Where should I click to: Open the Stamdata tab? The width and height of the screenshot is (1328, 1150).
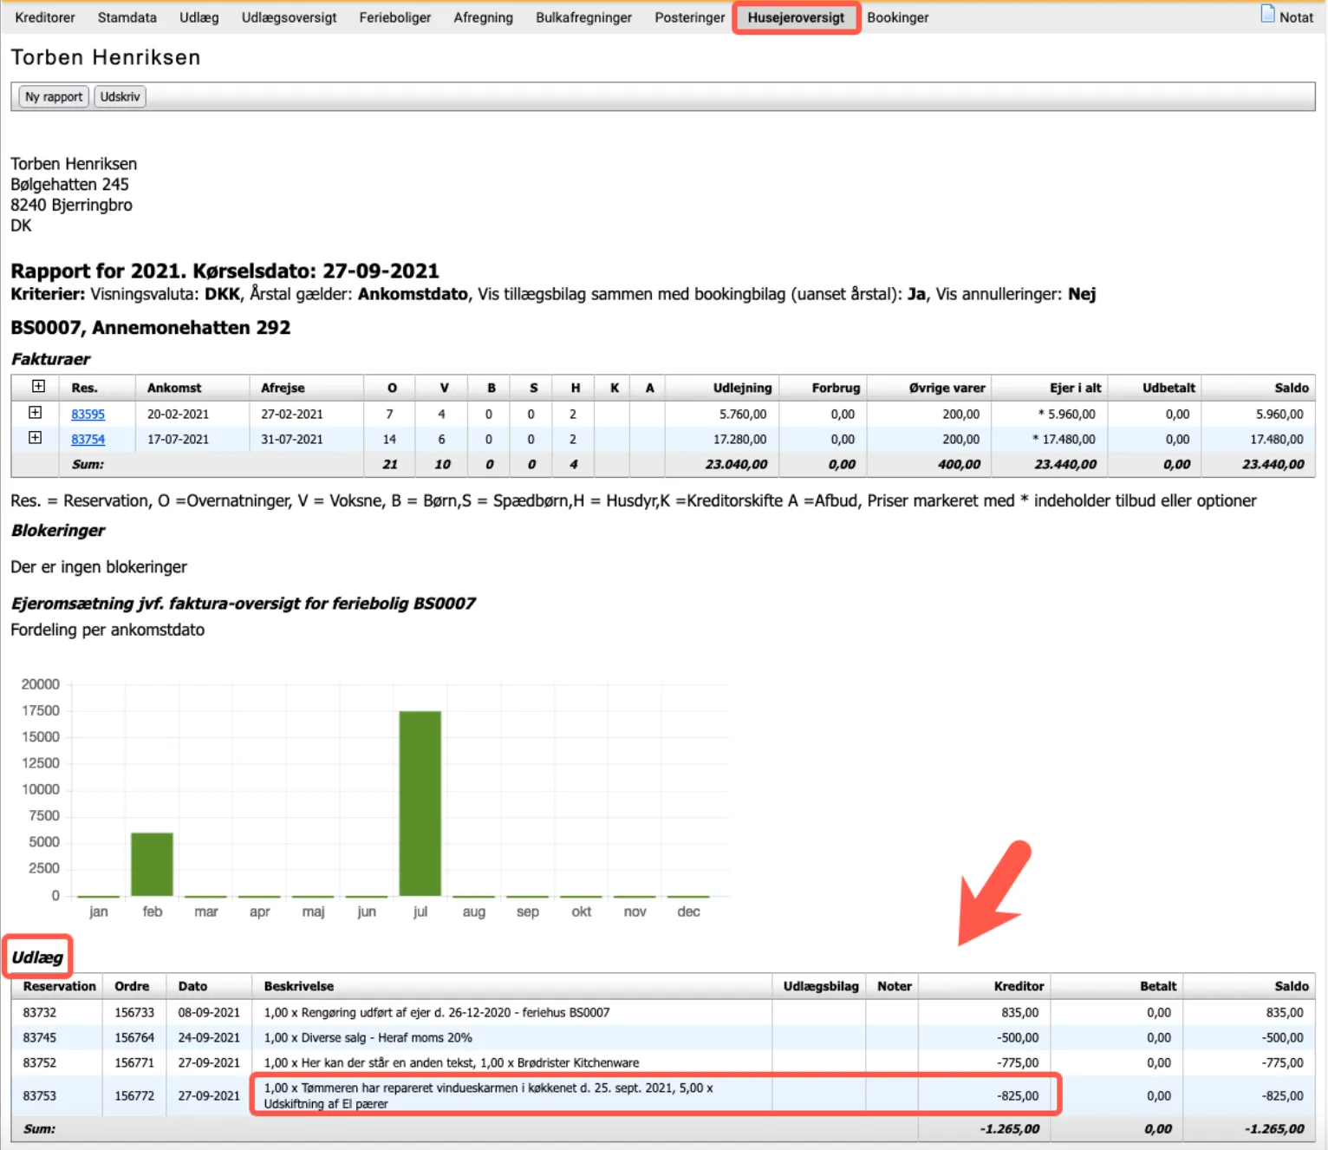click(127, 17)
